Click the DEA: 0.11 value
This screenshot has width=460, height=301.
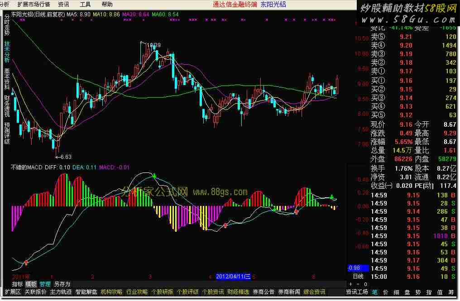click(84, 167)
